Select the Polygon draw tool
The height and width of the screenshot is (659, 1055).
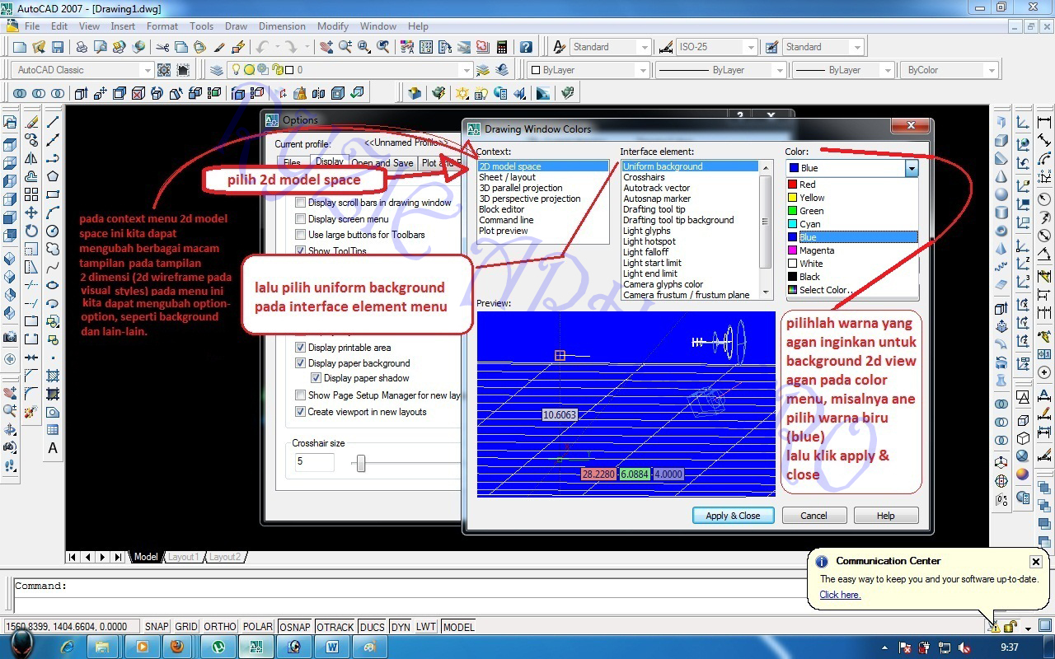pyautogui.click(x=53, y=176)
